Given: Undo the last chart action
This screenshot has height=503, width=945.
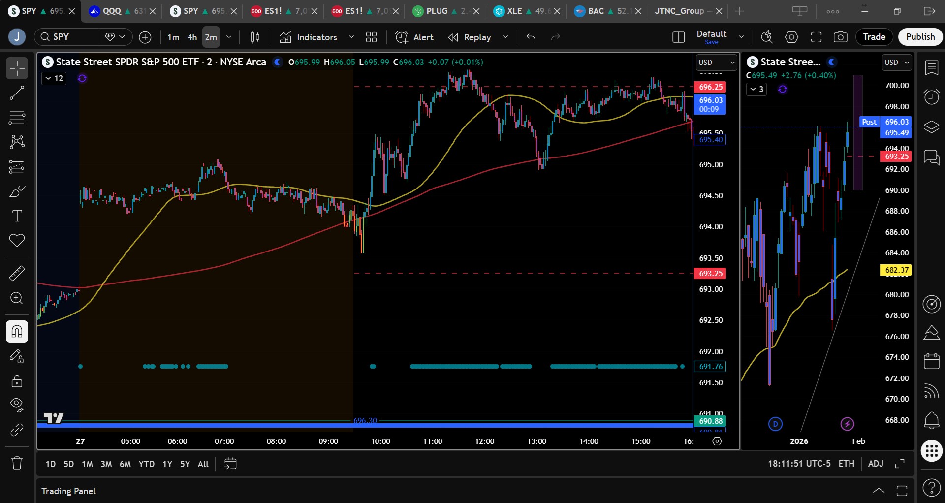Looking at the screenshot, I should click(x=531, y=37).
